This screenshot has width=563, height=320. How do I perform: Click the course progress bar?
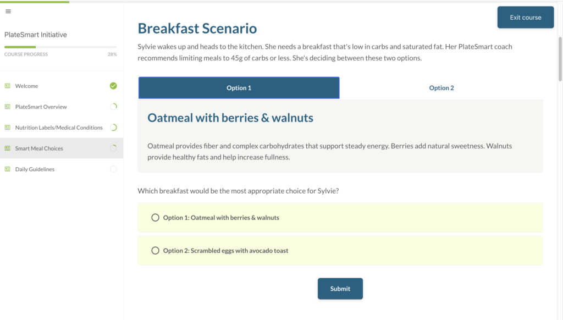(x=60, y=47)
